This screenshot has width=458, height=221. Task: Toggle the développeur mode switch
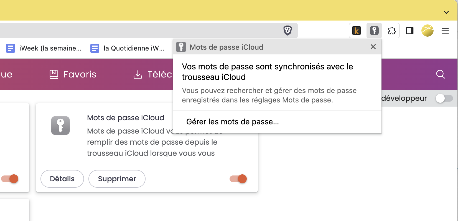[x=444, y=98]
